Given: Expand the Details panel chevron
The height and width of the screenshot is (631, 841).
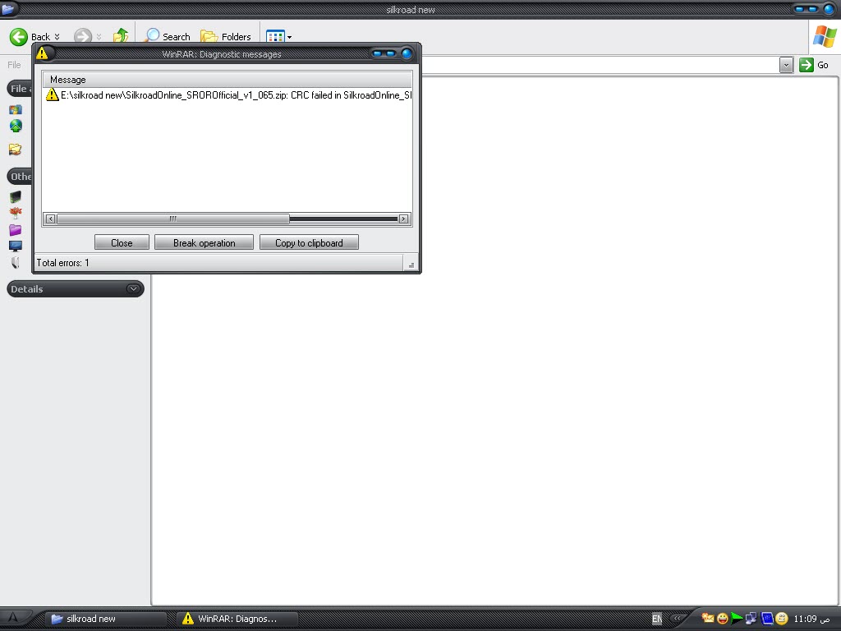Looking at the screenshot, I should (133, 288).
